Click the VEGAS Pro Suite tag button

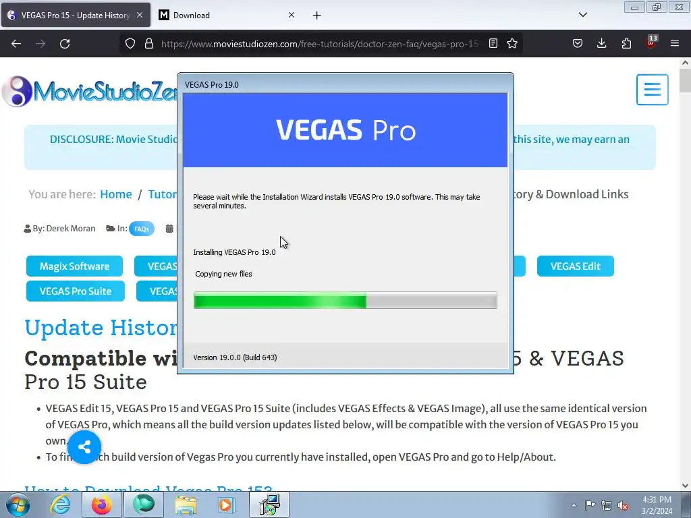coord(76,291)
